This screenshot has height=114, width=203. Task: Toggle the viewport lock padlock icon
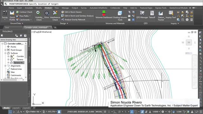pos(59,112)
